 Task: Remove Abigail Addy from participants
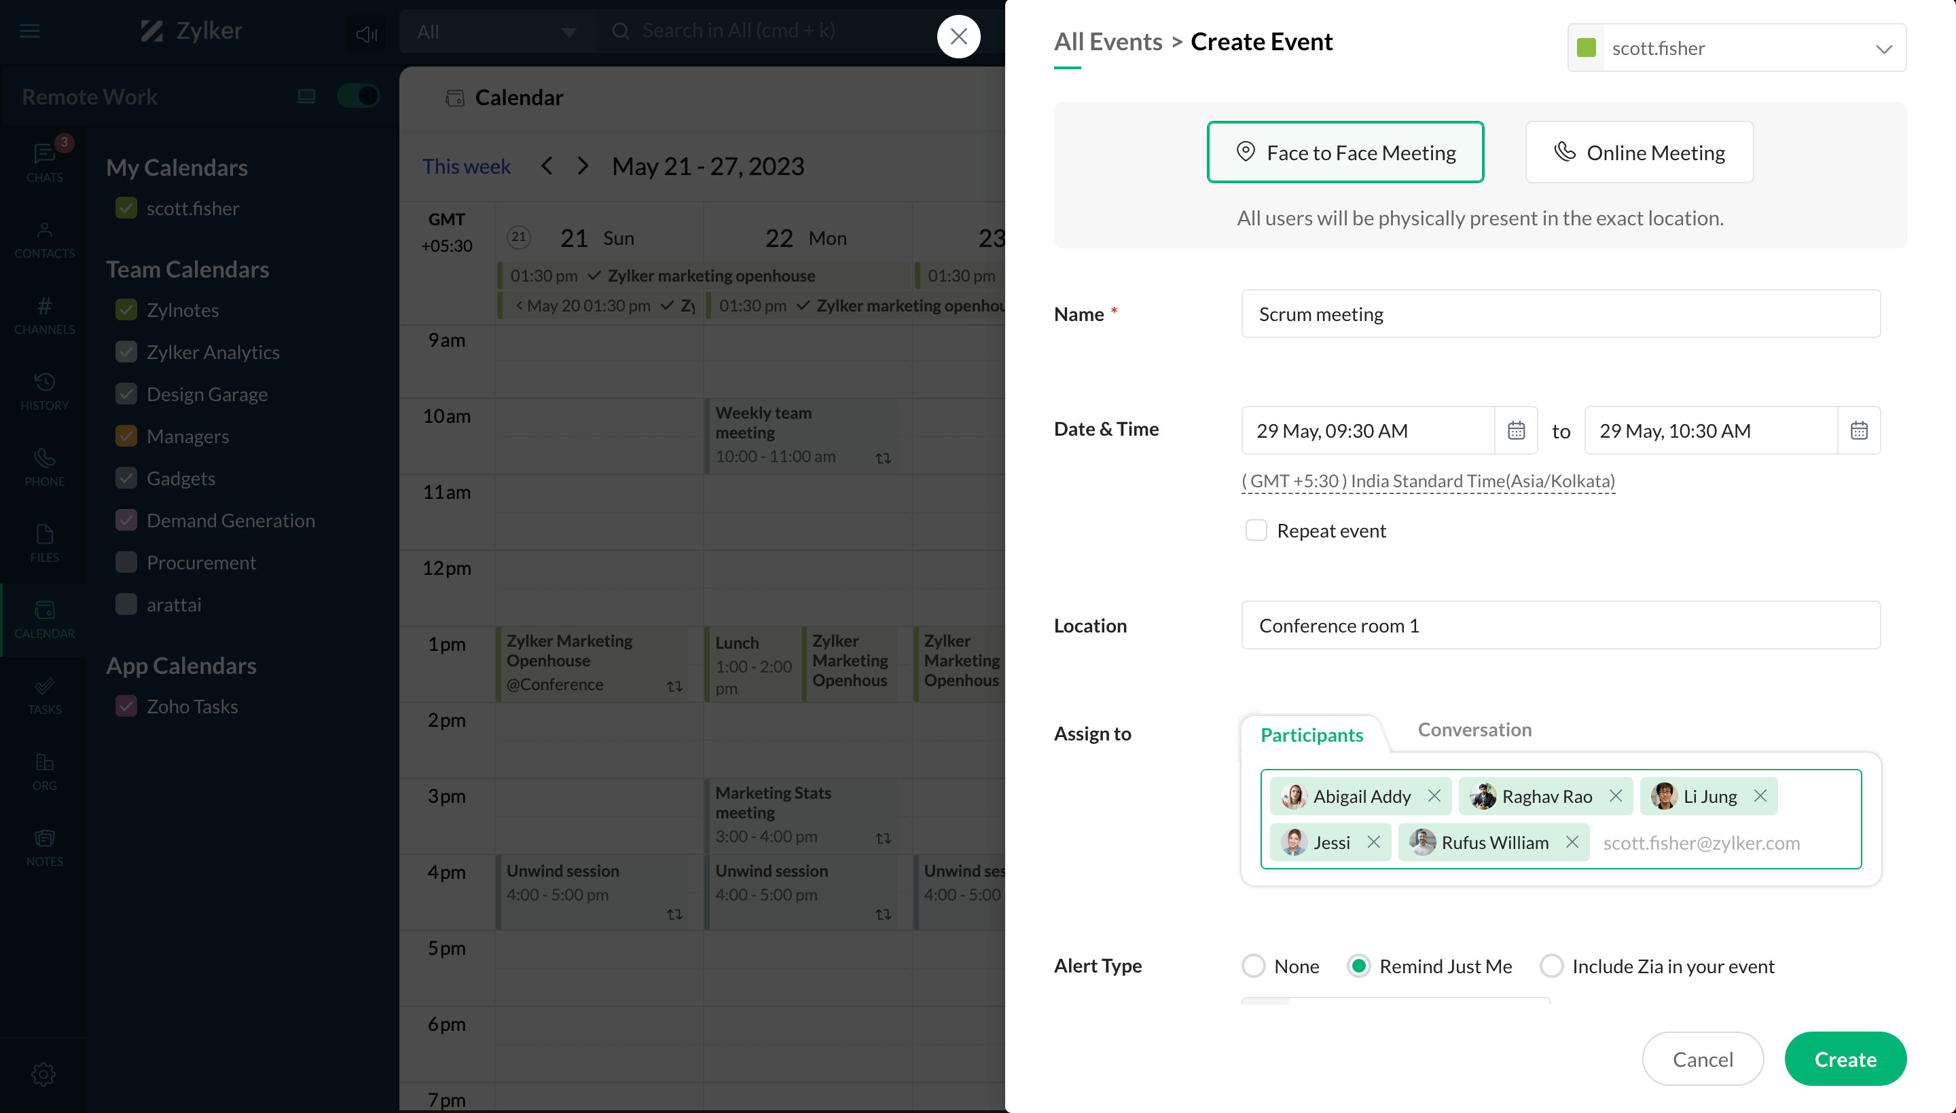point(1434,796)
